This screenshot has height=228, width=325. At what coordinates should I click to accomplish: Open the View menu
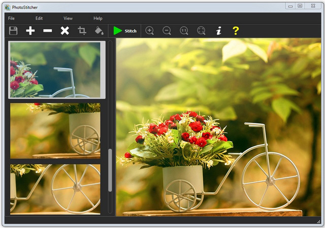68,18
